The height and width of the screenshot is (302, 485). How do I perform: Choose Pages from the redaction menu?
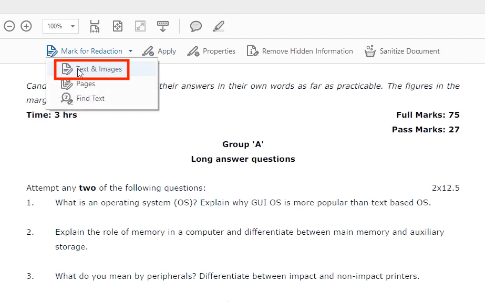coord(86,84)
